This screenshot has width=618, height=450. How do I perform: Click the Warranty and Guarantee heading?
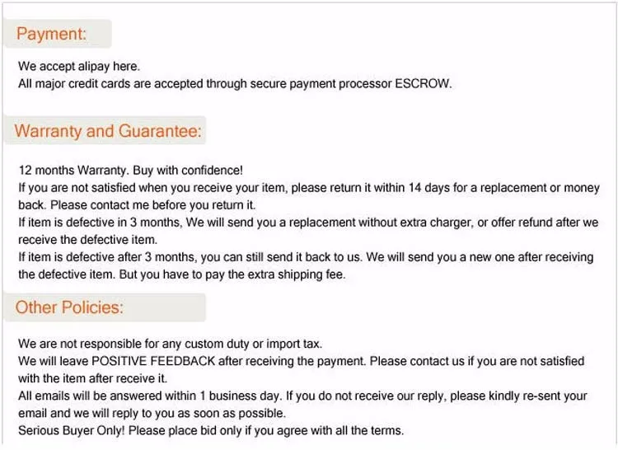(x=108, y=131)
